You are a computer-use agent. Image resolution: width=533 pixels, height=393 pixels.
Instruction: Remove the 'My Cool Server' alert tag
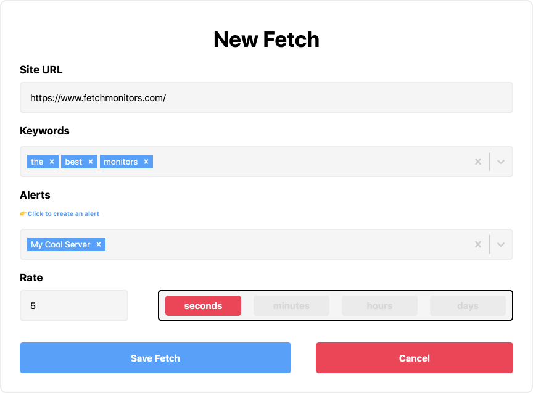click(99, 244)
